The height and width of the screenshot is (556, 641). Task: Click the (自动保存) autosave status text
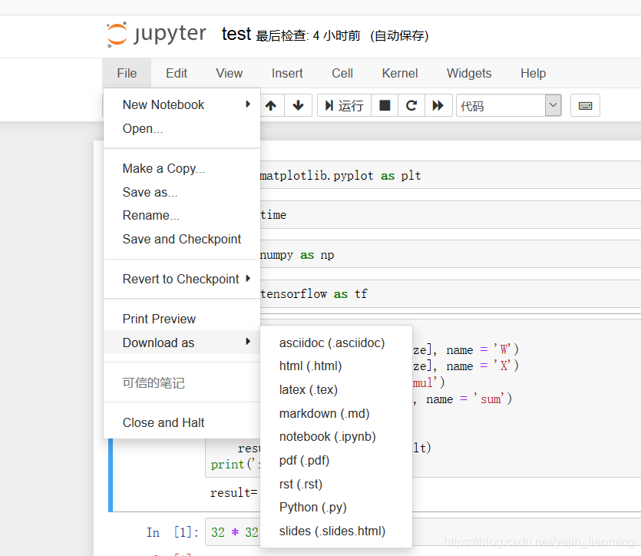[x=399, y=36]
